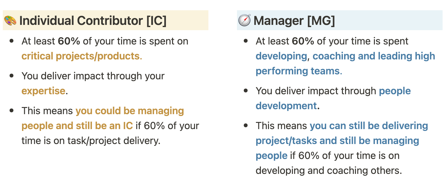This screenshot has width=446, height=191.
Task: Click the text developing and coaching others
Action: click(x=329, y=171)
